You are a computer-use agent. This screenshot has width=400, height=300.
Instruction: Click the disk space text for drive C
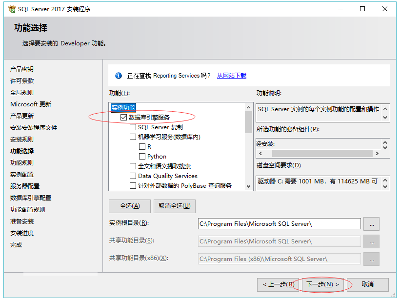pos(318,181)
